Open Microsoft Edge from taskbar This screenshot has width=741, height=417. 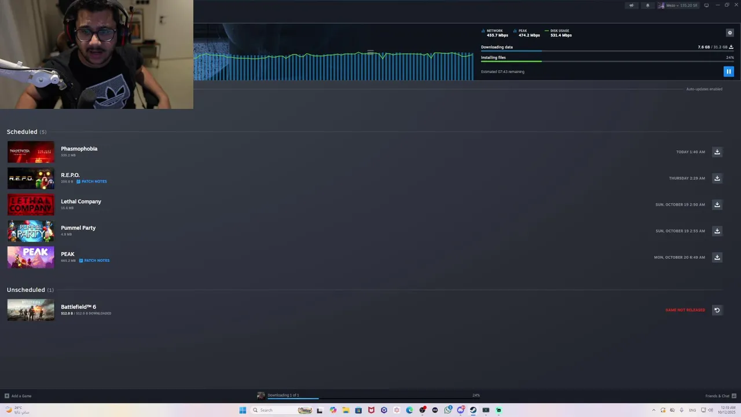[409, 410]
